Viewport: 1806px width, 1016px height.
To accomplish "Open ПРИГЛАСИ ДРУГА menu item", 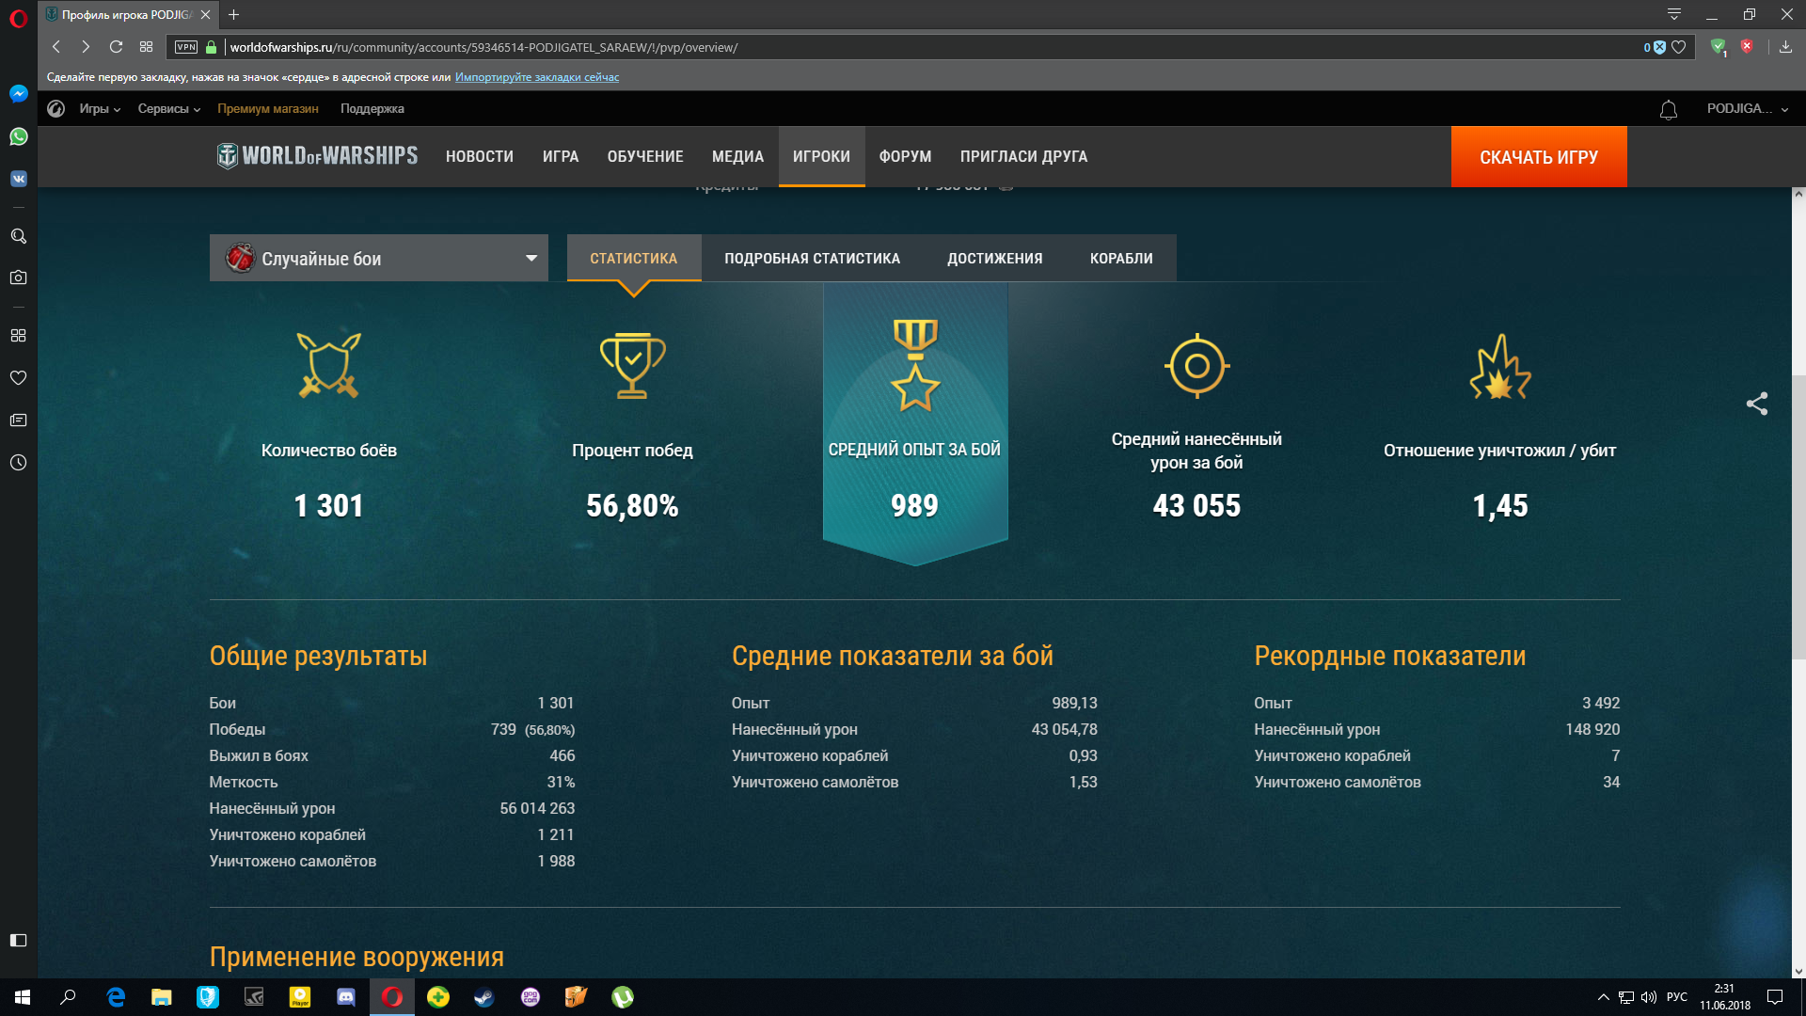I will pyautogui.click(x=1023, y=157).
